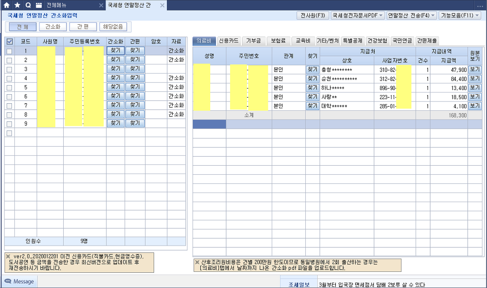
Task: Open the 전체메뉴 grid icon
Action: coord(39,5)
